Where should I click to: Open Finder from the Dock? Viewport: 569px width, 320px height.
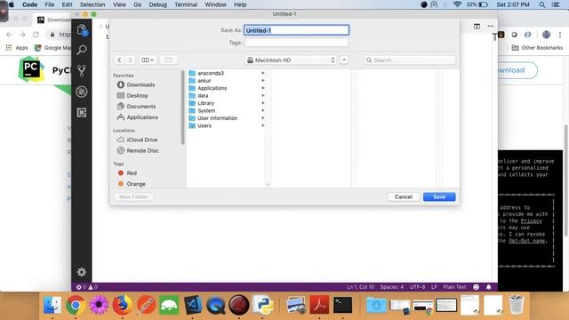point(52,305)
